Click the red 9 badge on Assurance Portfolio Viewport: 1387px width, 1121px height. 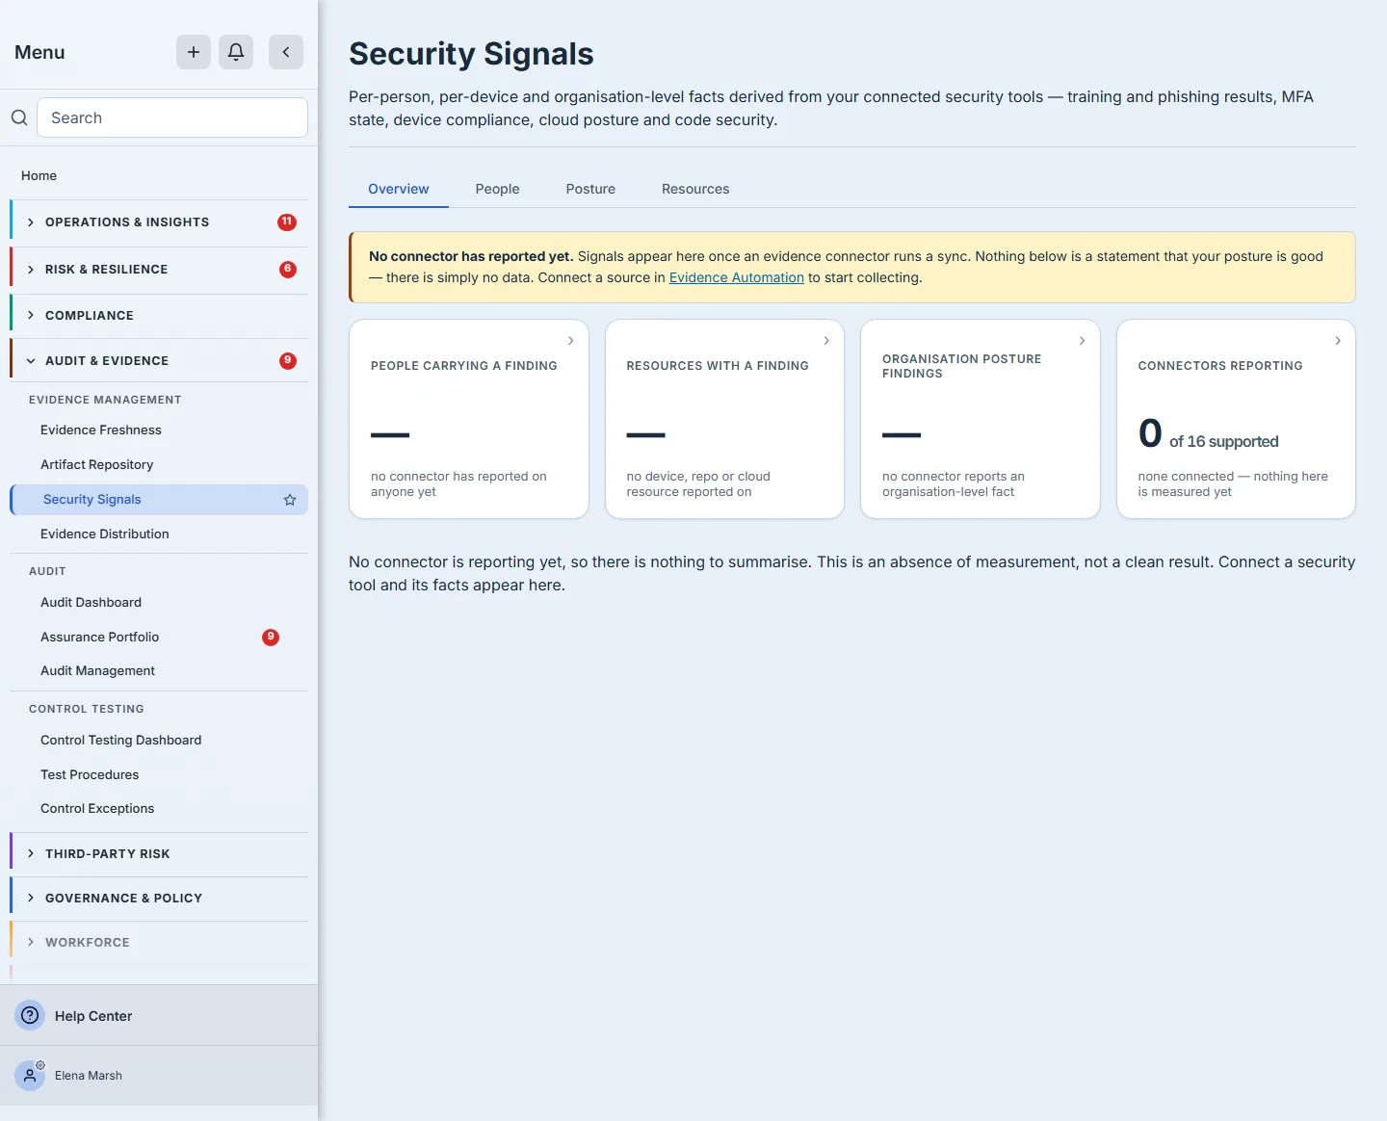271,637
